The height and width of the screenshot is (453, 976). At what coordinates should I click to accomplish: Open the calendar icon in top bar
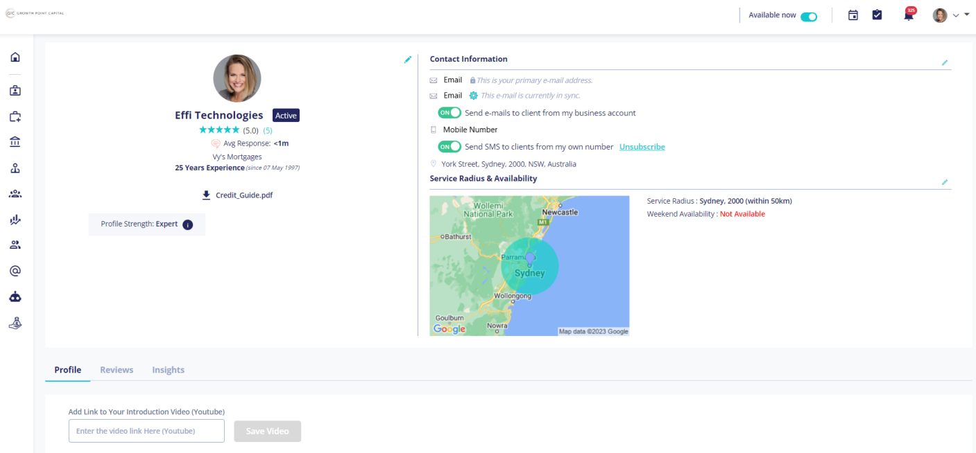853,15
